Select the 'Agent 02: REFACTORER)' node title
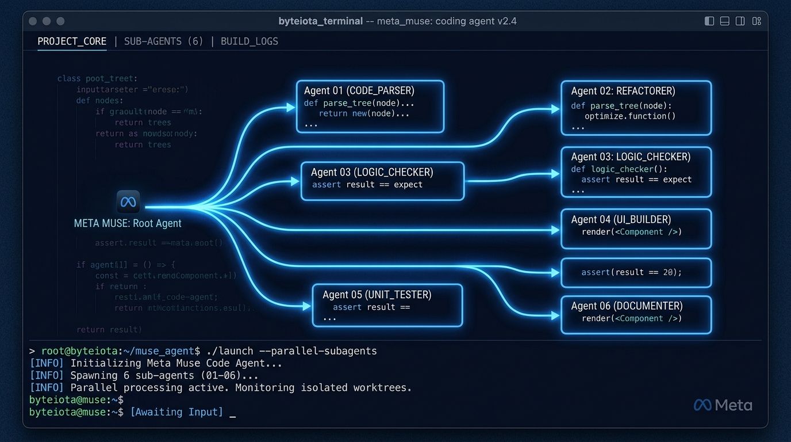This screenshot has width=791, height=442. coord(623,91)
